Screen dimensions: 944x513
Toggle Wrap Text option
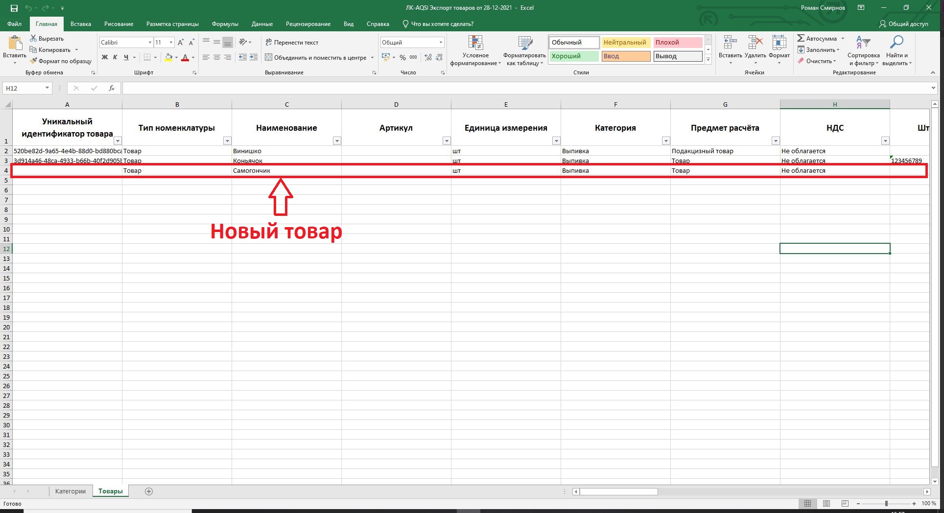tap(292, 43)
